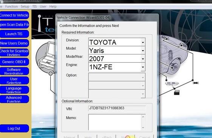Open the Setup menu

click(25, 6)
